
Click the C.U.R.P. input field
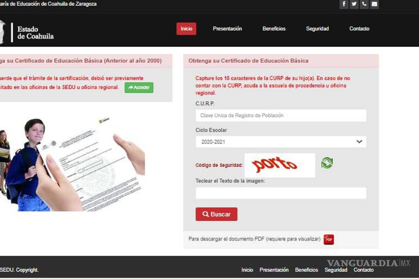280,115
